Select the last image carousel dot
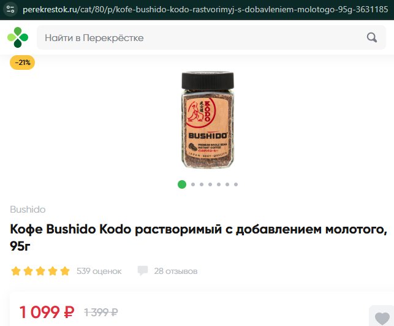394x326 pixels. point(236,184)
